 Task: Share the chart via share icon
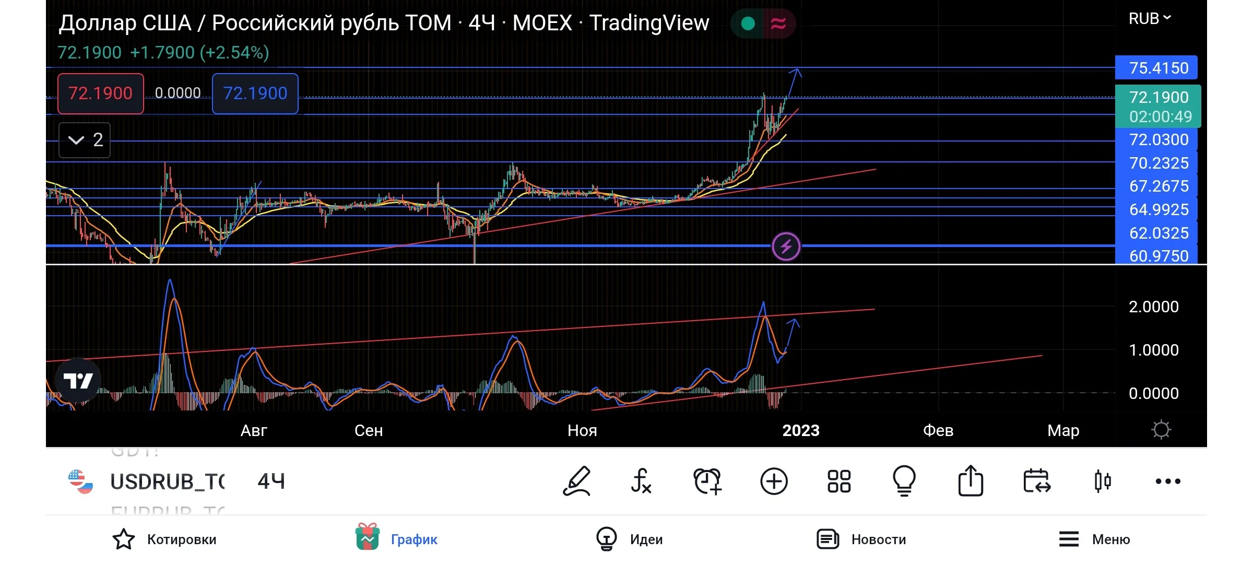coord(971,480)
